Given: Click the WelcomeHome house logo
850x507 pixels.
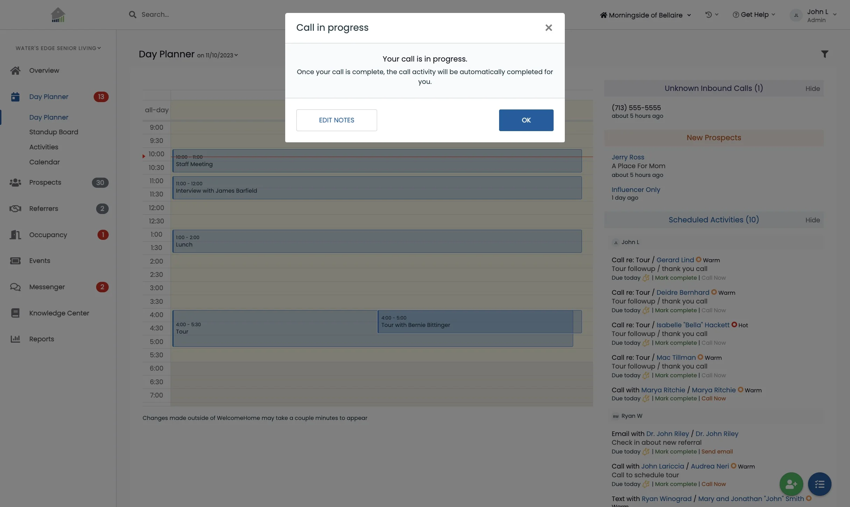Looking at the screenshot, I should tap(58, 15).
